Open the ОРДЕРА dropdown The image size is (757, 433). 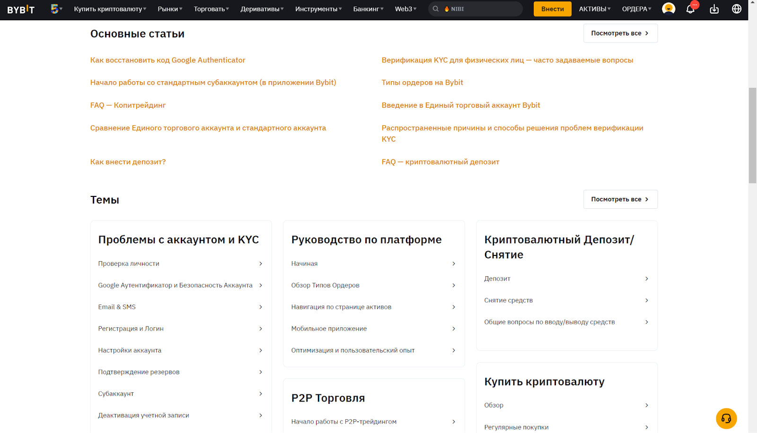coord(636,9)
